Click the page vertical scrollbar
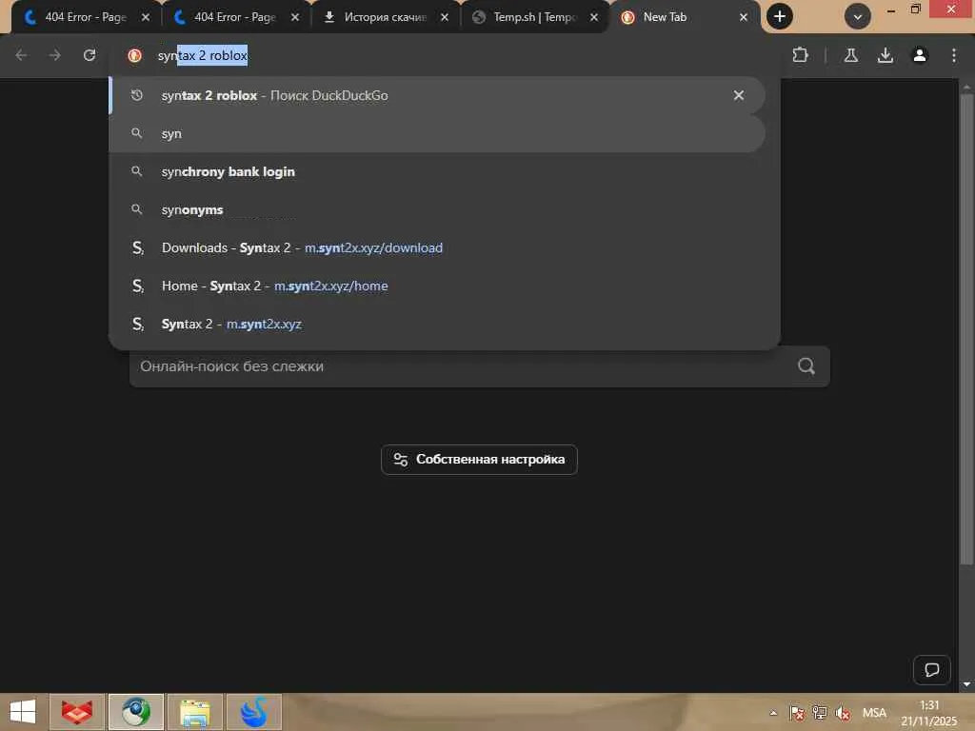Image resolution: width=975 pixels, height=731 pixels. tap(966, 329)
